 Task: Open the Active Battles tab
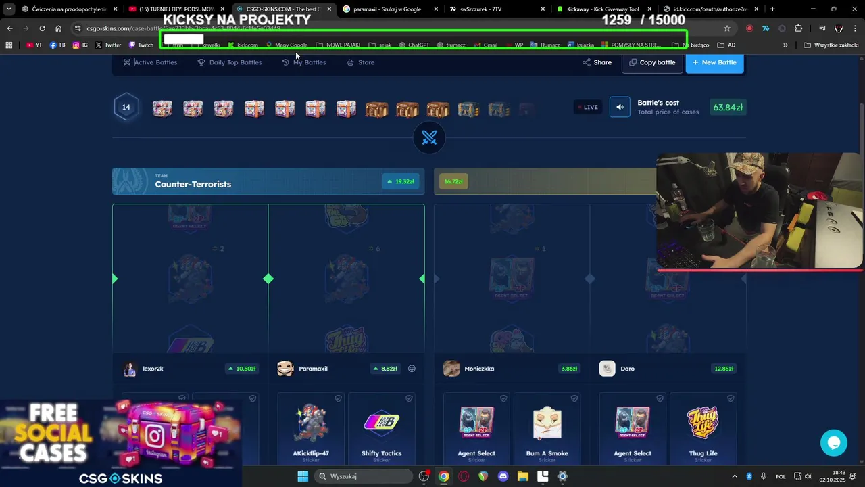(x=150, y=62)
